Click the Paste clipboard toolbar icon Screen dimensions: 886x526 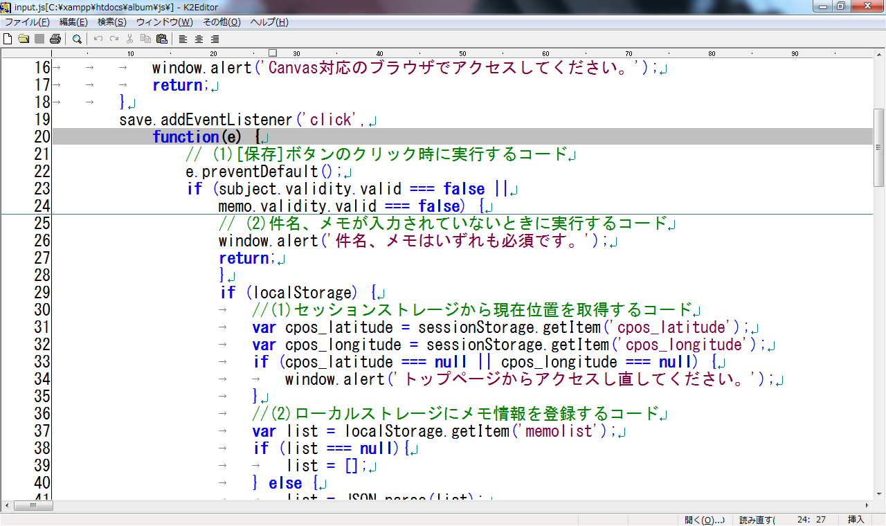162,39
